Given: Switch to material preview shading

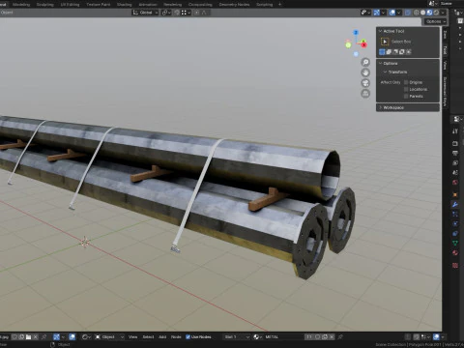Looking at the screenshot, I should (x=429, y=13).
